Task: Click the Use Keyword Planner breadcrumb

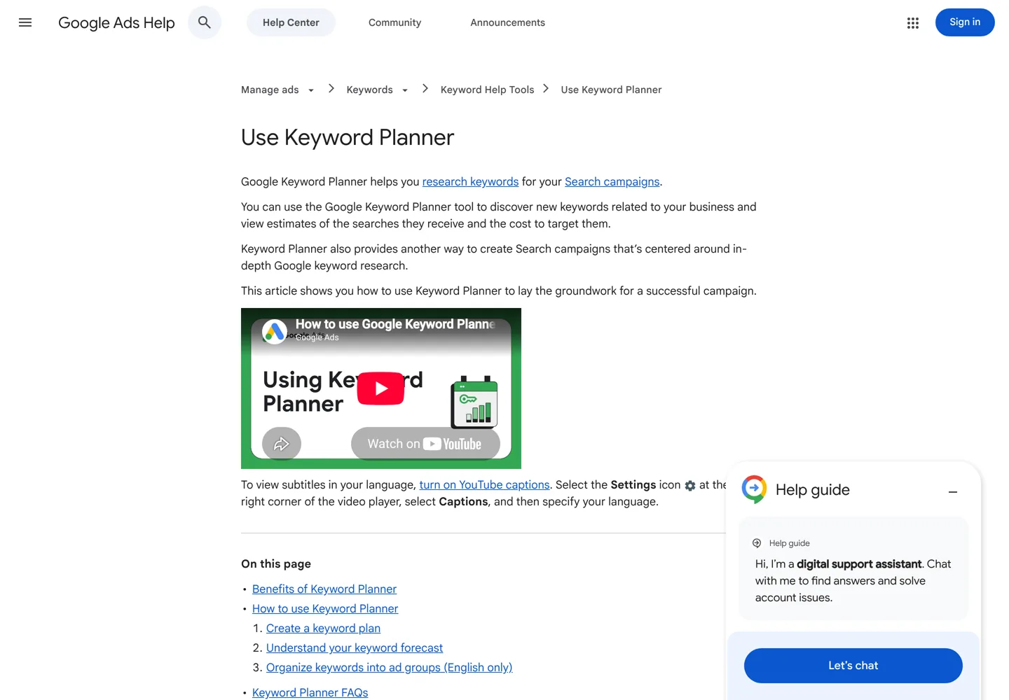Action: (x=611, y=90)
